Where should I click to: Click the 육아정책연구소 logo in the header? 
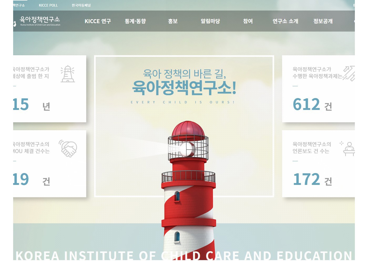[x=40, y=21]
